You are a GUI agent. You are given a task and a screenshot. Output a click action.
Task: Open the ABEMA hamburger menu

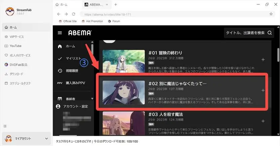click(x=60, y=33)
